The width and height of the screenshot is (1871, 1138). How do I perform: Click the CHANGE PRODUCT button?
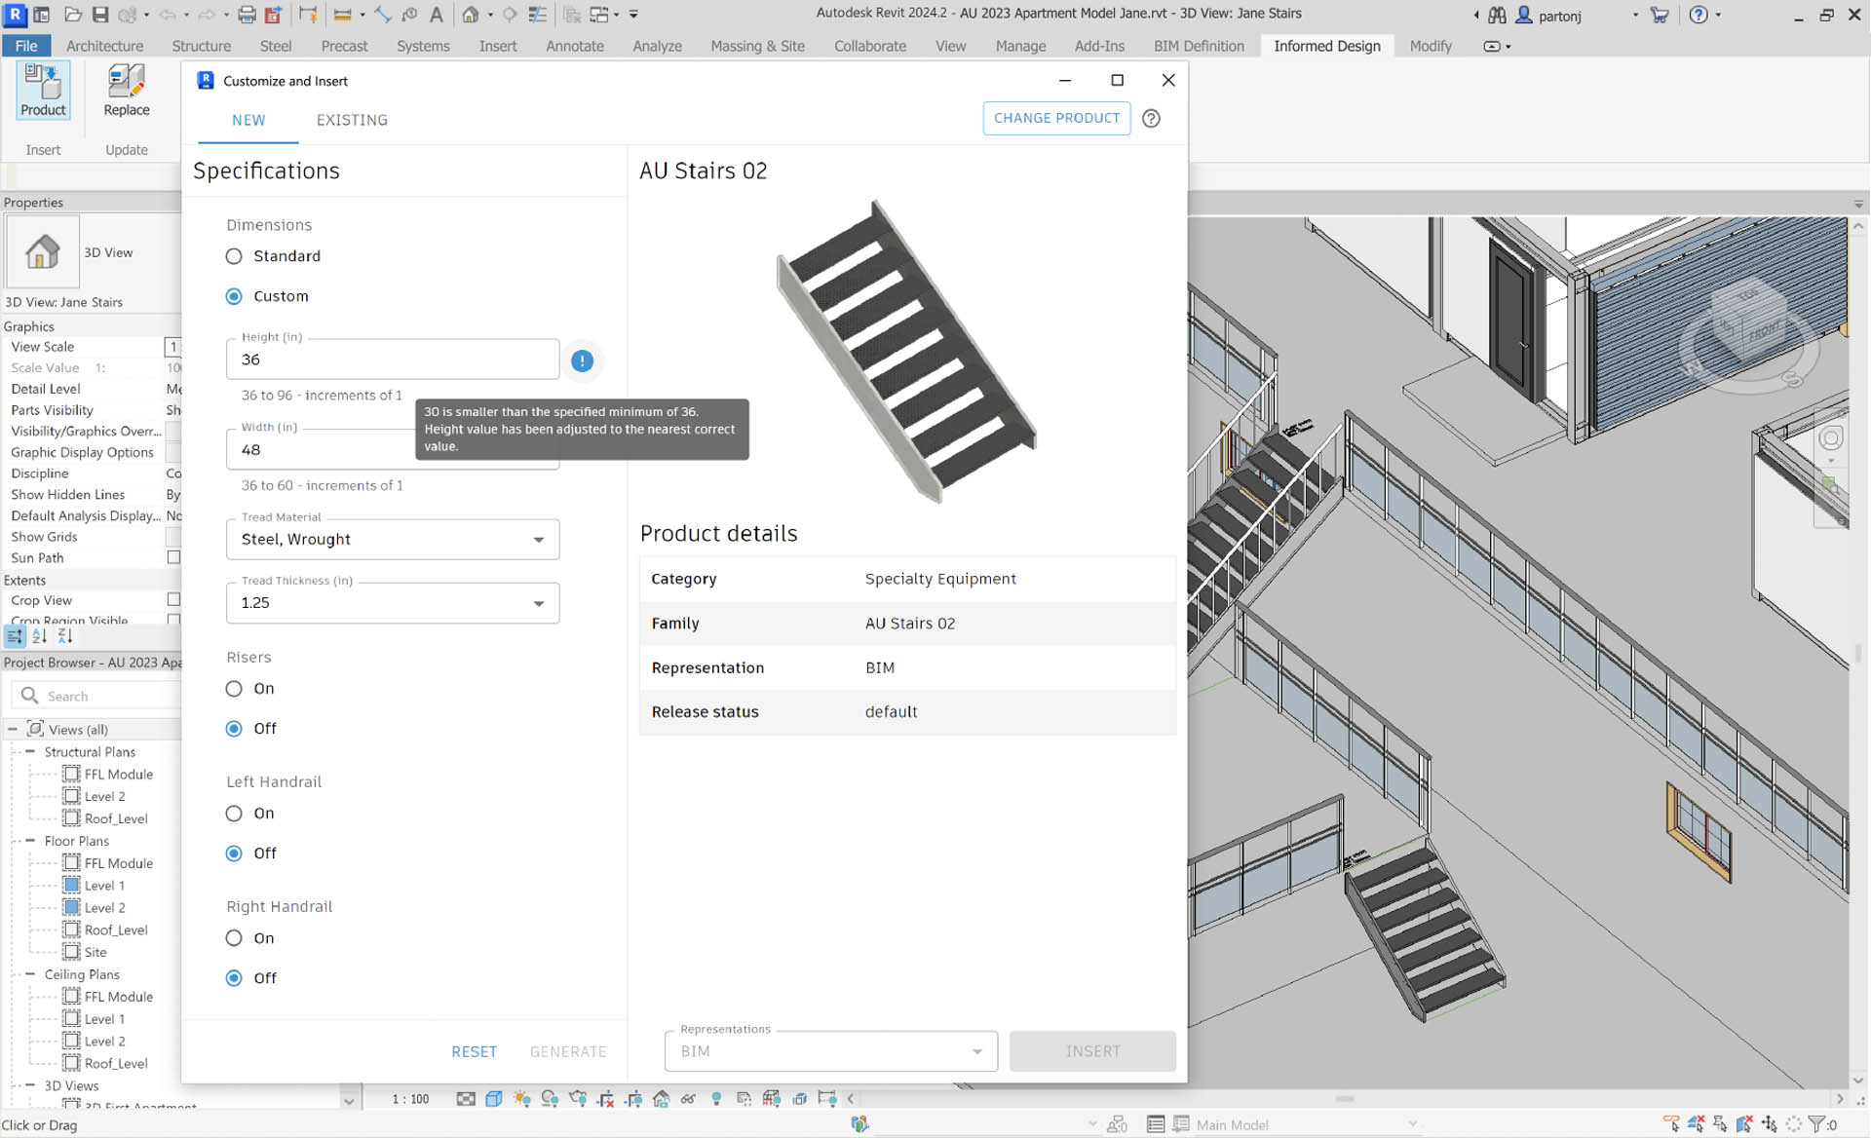coord(1056,118)
